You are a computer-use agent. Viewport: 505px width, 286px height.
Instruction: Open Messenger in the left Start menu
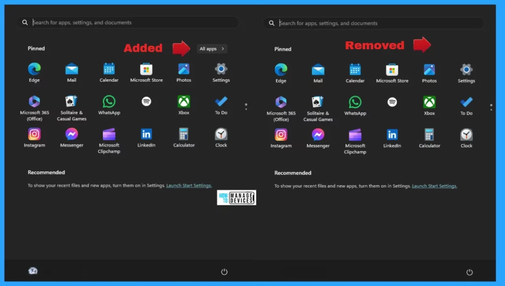click(x=72, y=137)
